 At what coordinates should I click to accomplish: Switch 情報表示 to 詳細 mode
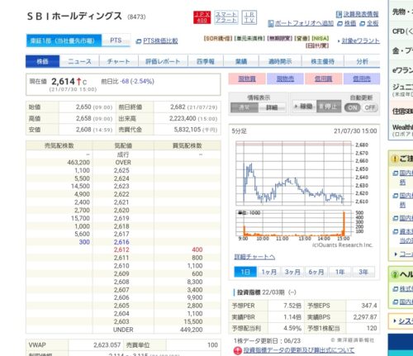click(272, 107)
